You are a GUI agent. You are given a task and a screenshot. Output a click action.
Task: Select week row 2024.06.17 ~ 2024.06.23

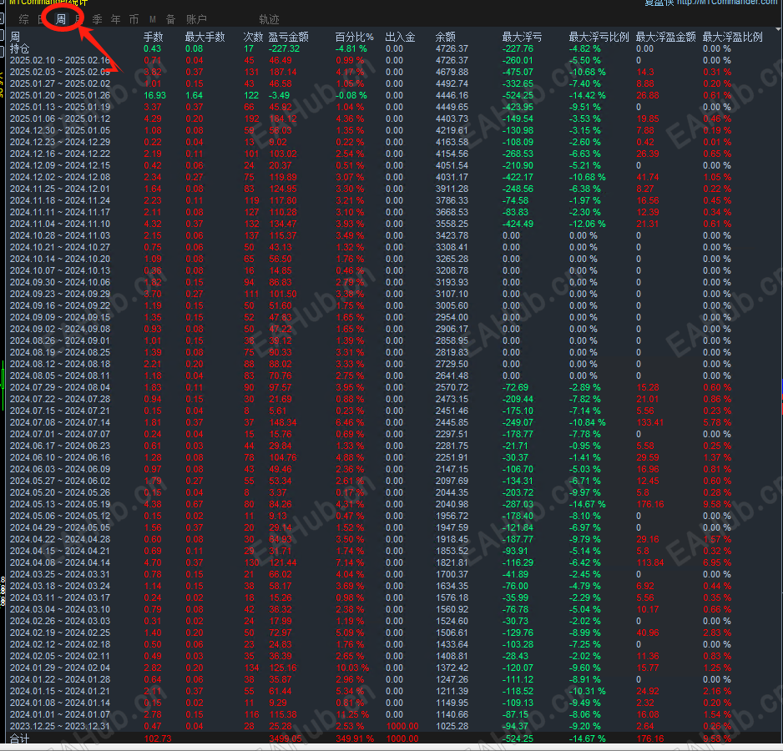coord(60,446)
